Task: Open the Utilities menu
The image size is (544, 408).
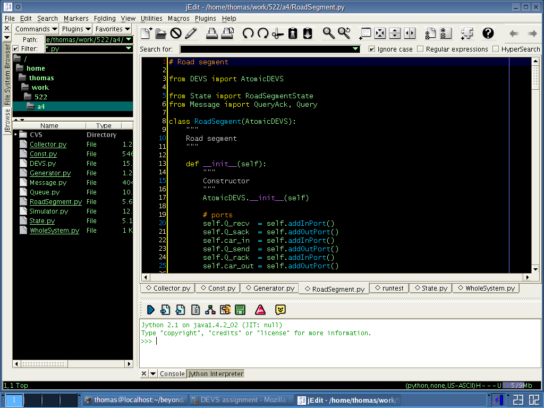Action: 151,19
